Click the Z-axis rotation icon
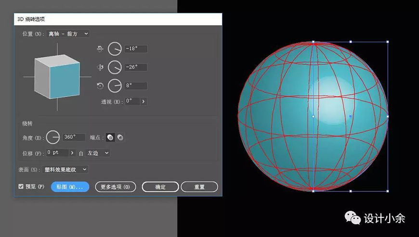Viewport: 419px width, 237px height. point(100,86)
